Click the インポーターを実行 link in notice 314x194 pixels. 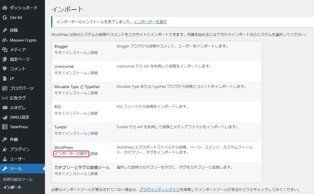coord(150,22)
